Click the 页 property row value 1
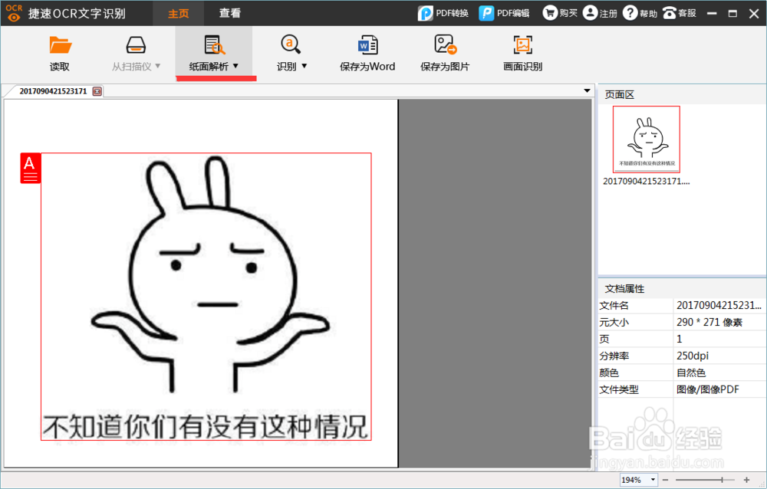Image resolution: width=767 pixels, height=489 pixels. click(x=679, y=339)
